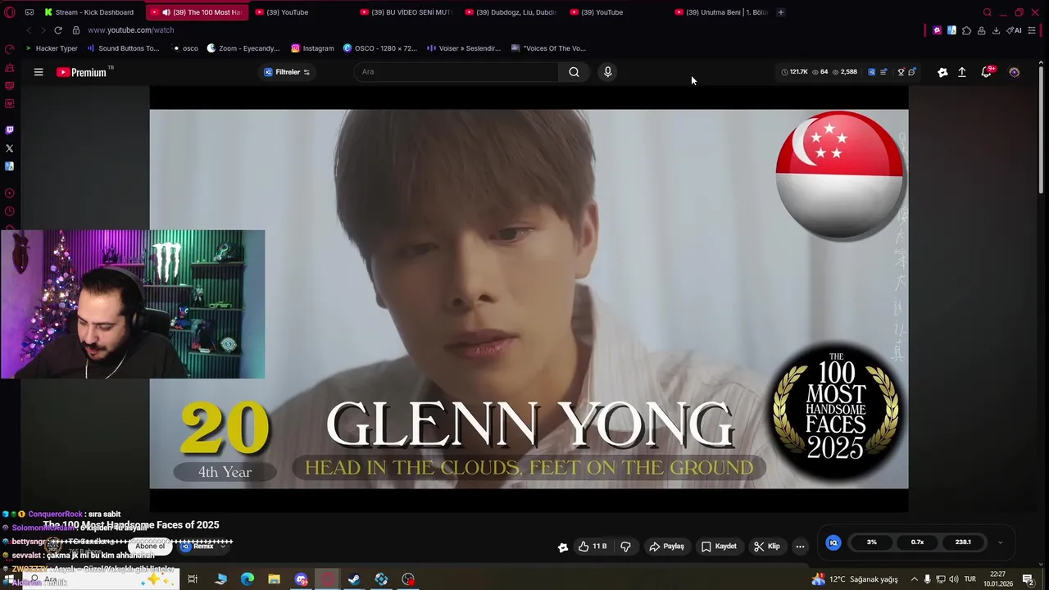Open the Opera main menu logo
The image size is (1049, 590).
click(x=10, y=12)
